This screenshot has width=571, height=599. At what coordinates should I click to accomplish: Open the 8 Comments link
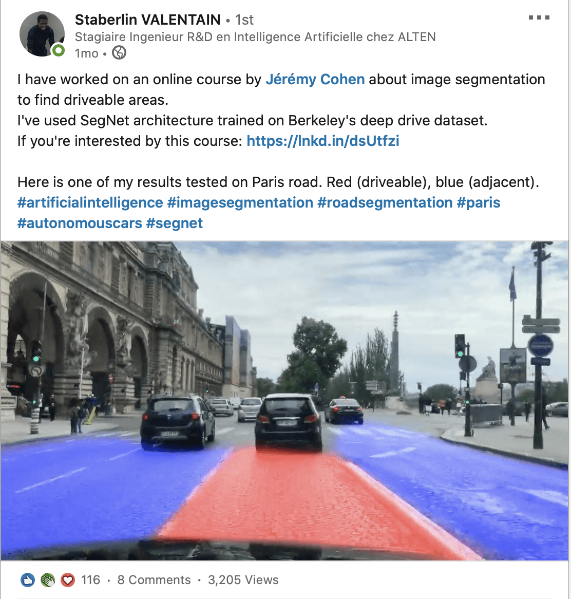click(x=154, y=580)
